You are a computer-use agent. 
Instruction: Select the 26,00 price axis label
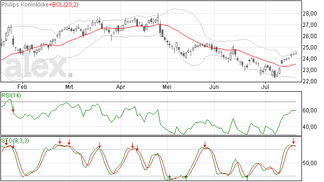309,36
